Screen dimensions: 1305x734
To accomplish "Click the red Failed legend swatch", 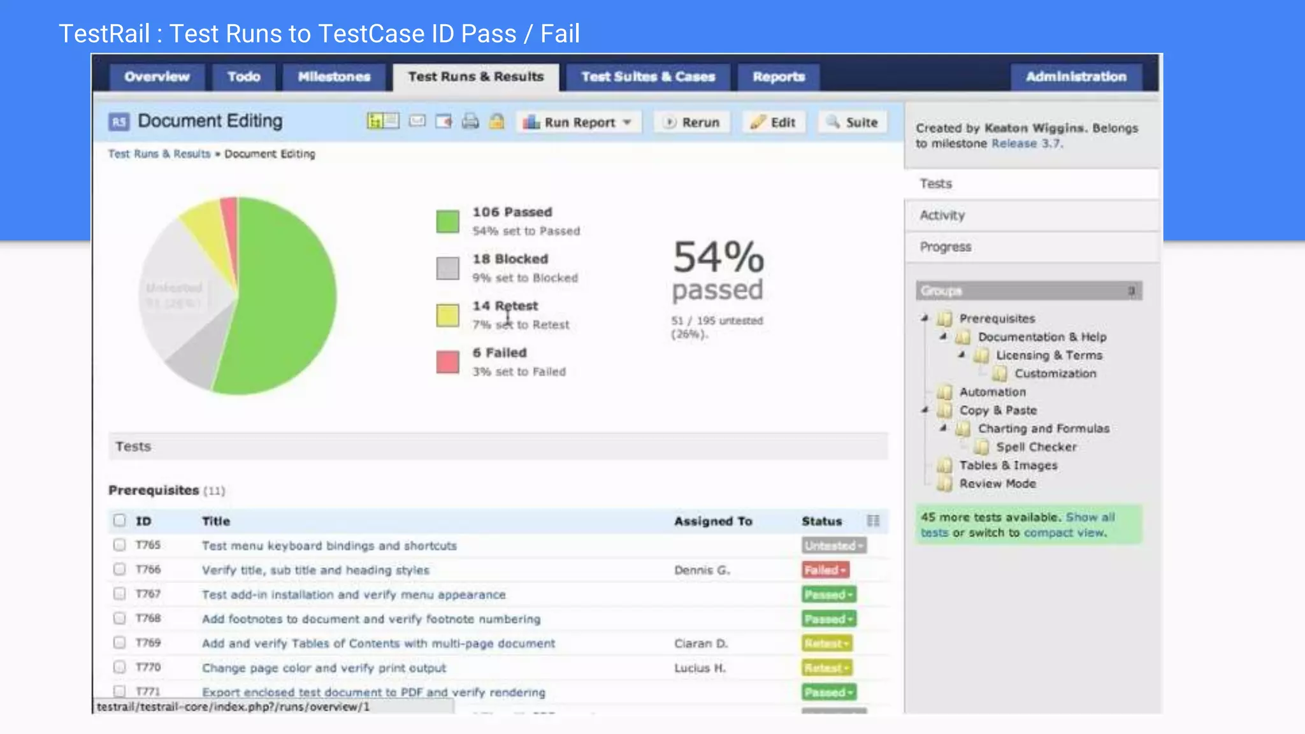I will pyautogui.click(x=447, y=362).
